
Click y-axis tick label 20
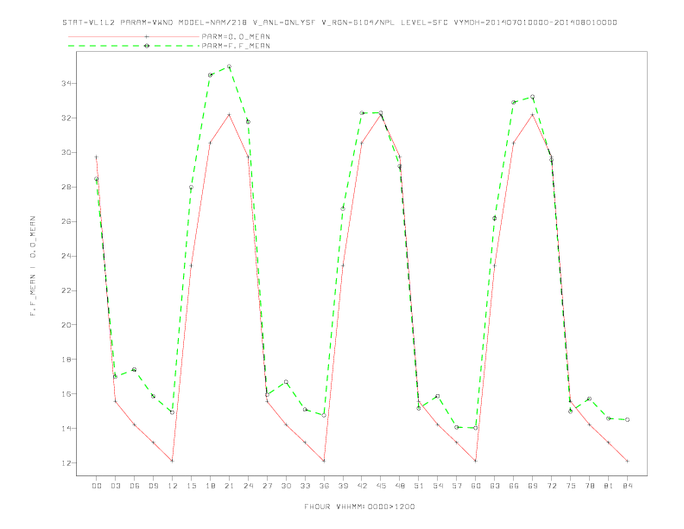click(66, 325)
